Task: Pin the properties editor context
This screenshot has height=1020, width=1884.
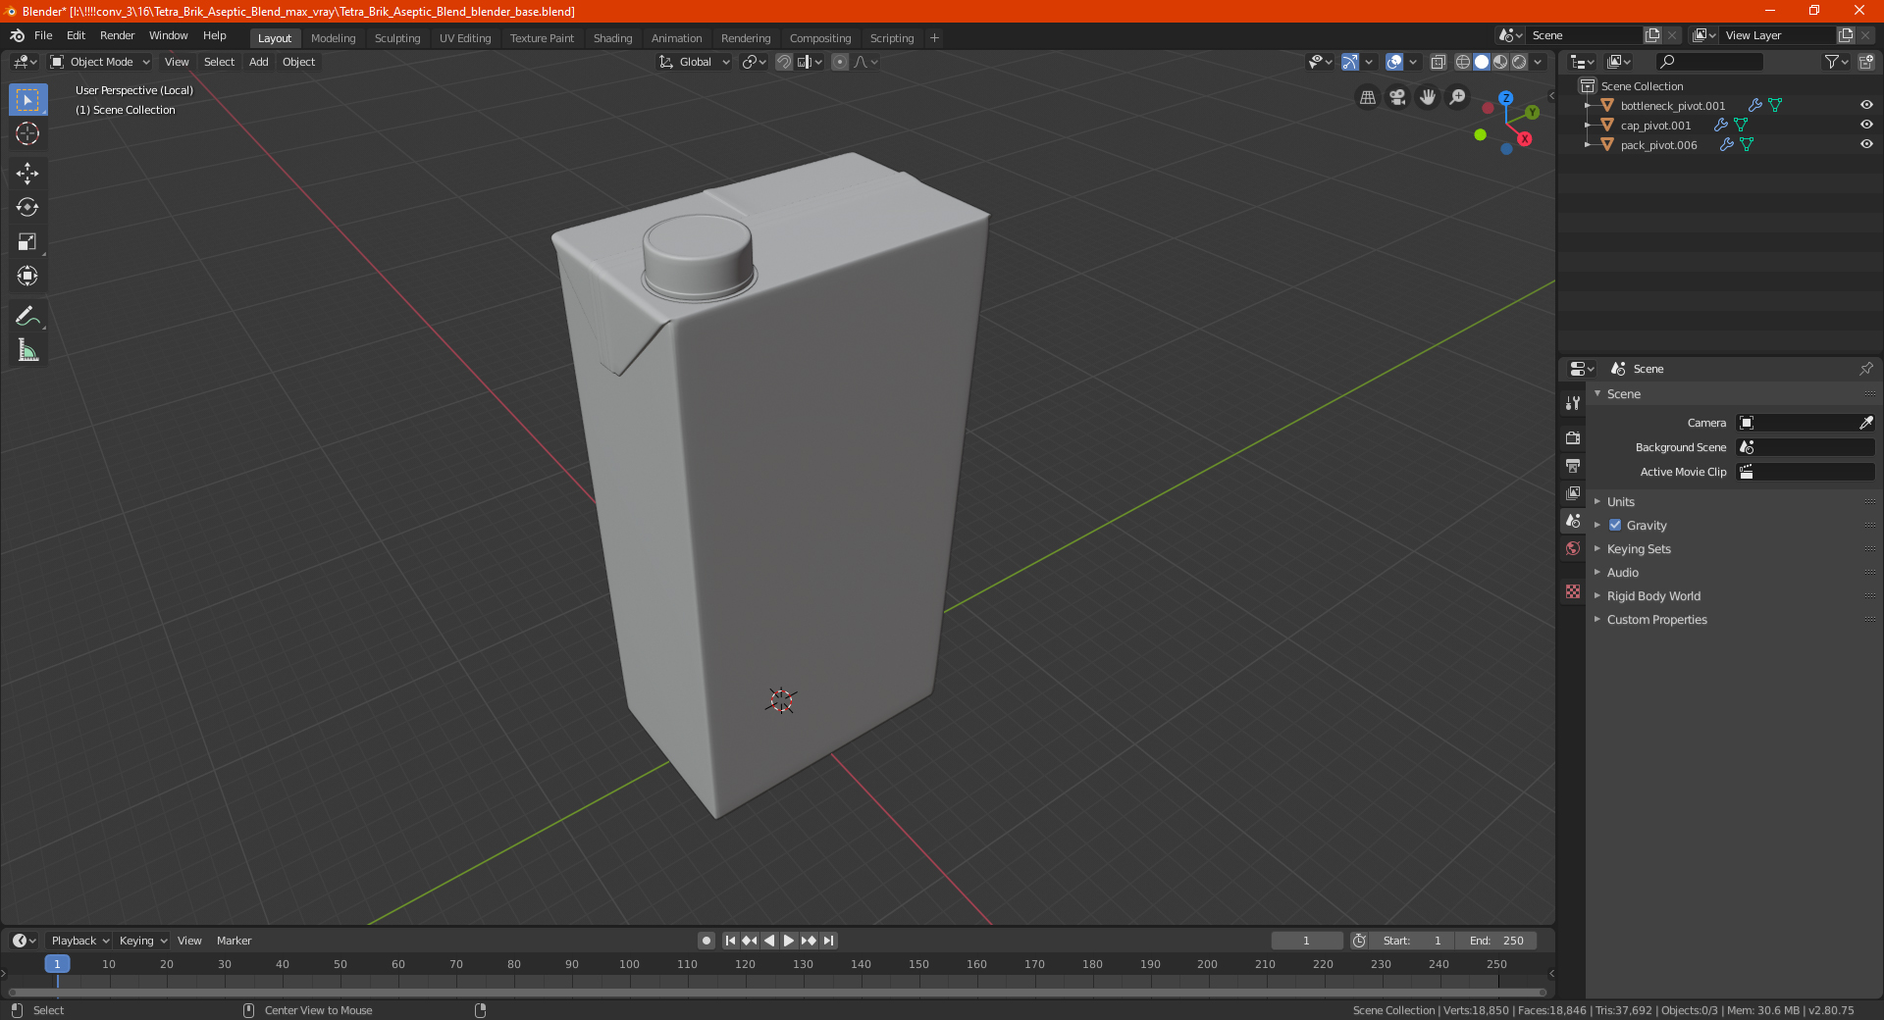Action: tap(1865, 369)
